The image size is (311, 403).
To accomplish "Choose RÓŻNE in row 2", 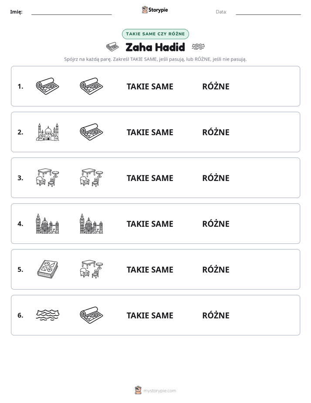I will pos(216,132).
